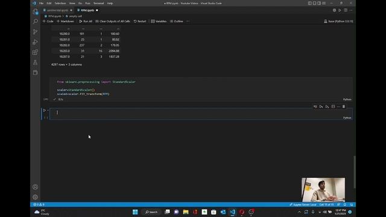Open the notifications bell in status bar
This screenshot has width=386, height=217.
[x=345, y=204]
